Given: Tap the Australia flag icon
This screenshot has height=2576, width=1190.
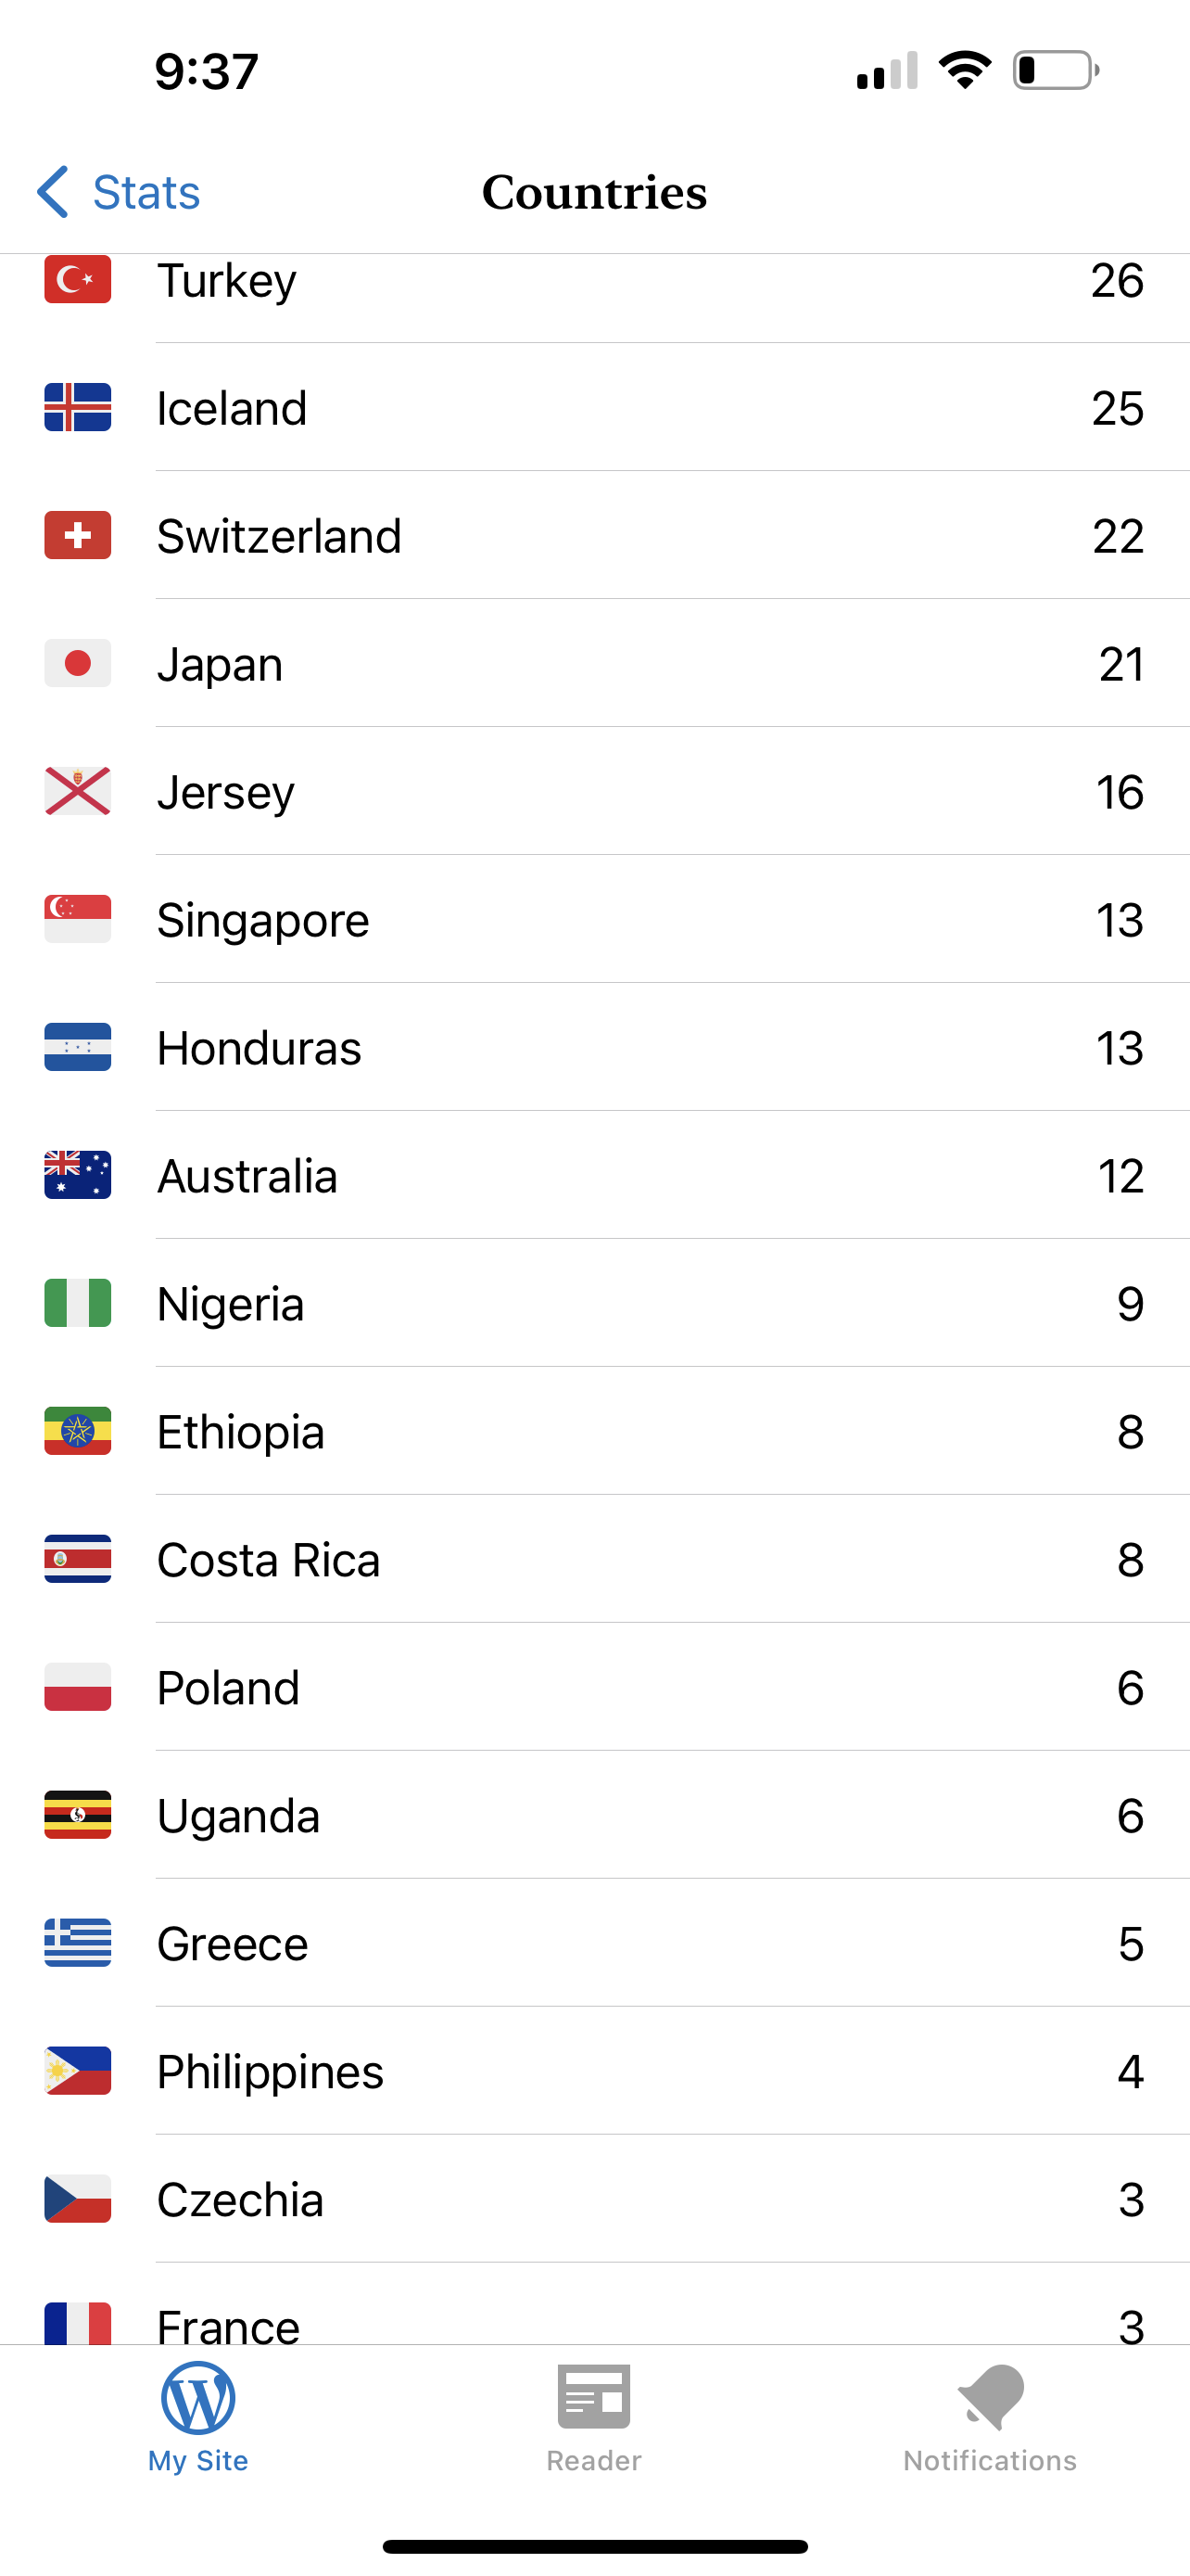Looking at the screenshot, I should tap(78, 1176).
